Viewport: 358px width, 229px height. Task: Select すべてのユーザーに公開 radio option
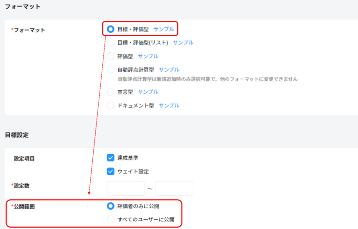(x=111, y=219)
